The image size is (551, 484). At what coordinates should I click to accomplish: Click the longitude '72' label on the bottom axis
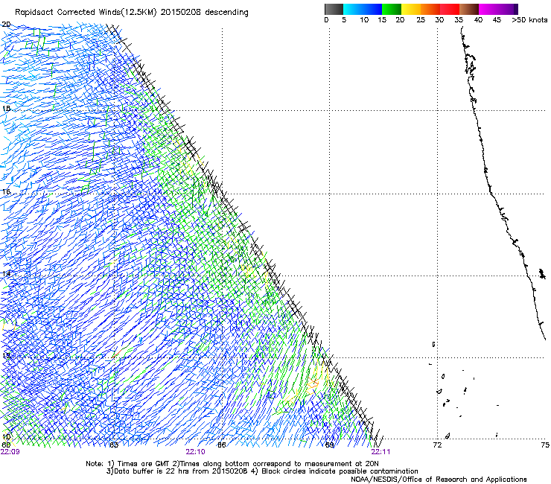coord(437,445)
